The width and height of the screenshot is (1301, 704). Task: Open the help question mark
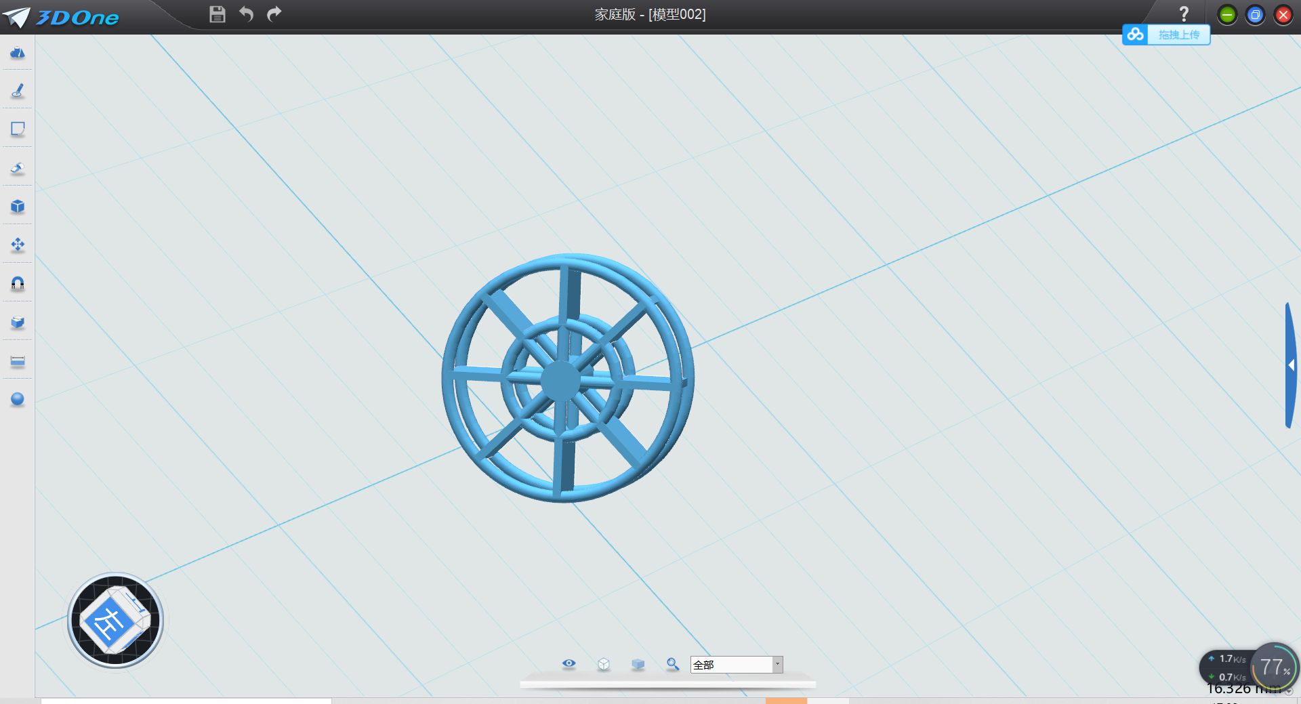click(1184, 14)
